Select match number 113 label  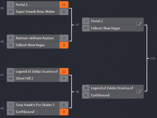[153, 59]
